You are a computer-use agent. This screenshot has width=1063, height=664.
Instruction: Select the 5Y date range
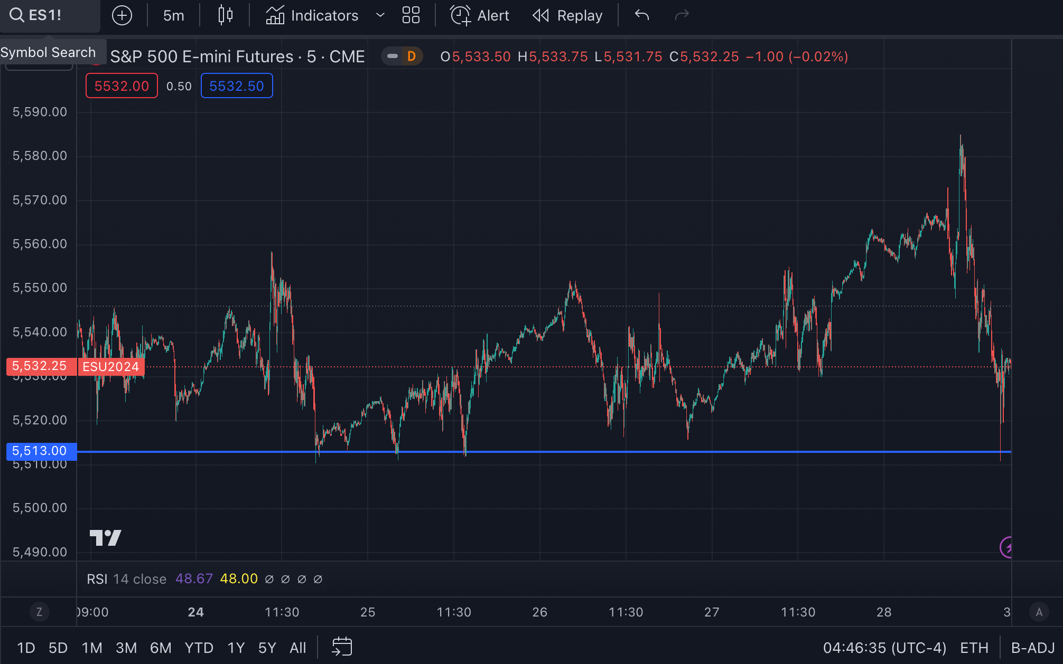click(x=267, y=648)
